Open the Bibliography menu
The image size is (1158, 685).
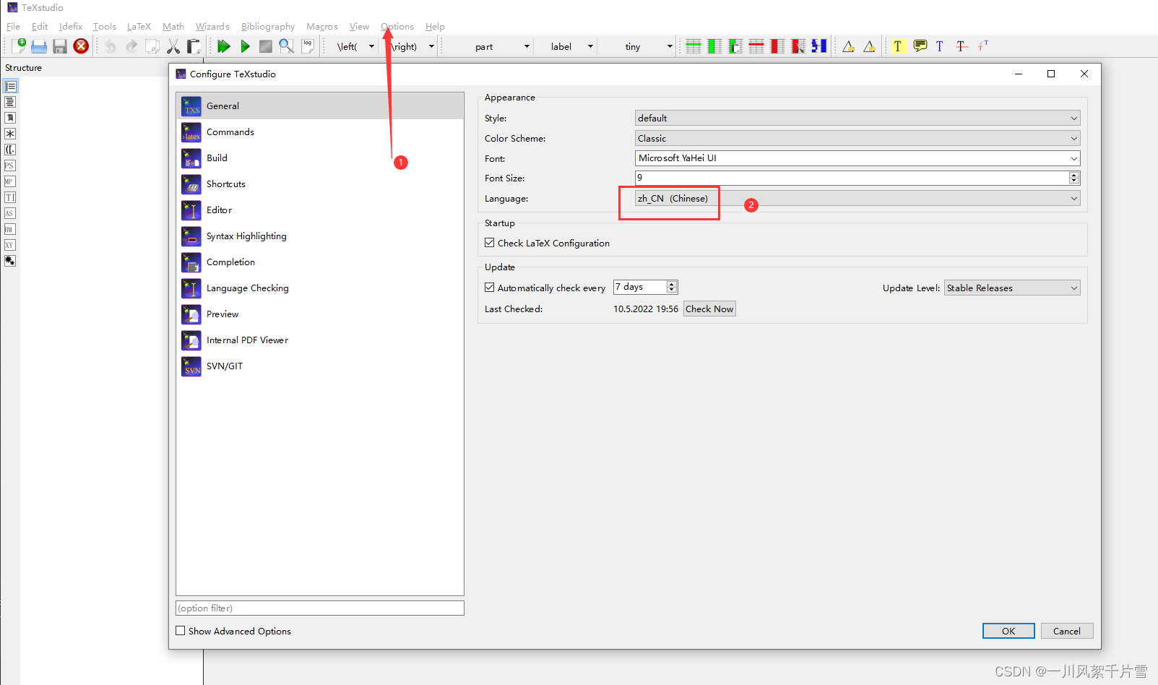click(x=268, y=27)
